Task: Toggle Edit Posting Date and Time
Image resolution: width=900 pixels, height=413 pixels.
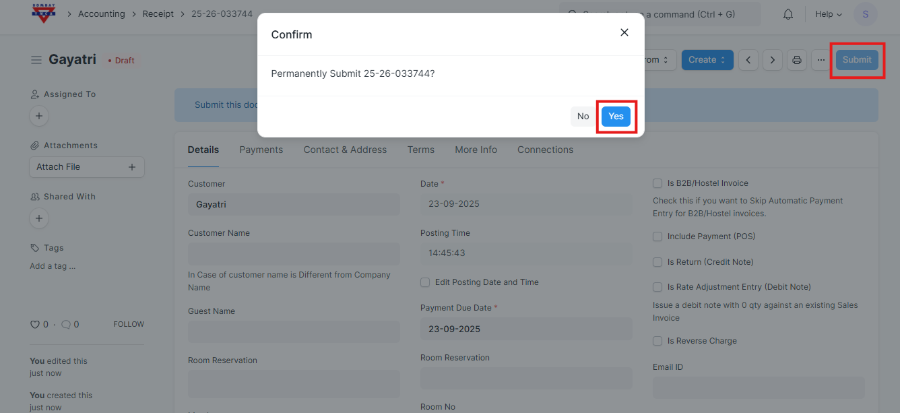Action: click(x=425, y=282)
